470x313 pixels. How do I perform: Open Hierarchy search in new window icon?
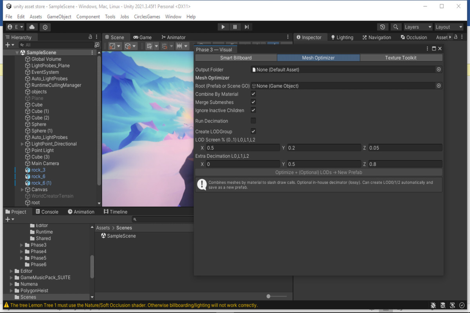97,45
